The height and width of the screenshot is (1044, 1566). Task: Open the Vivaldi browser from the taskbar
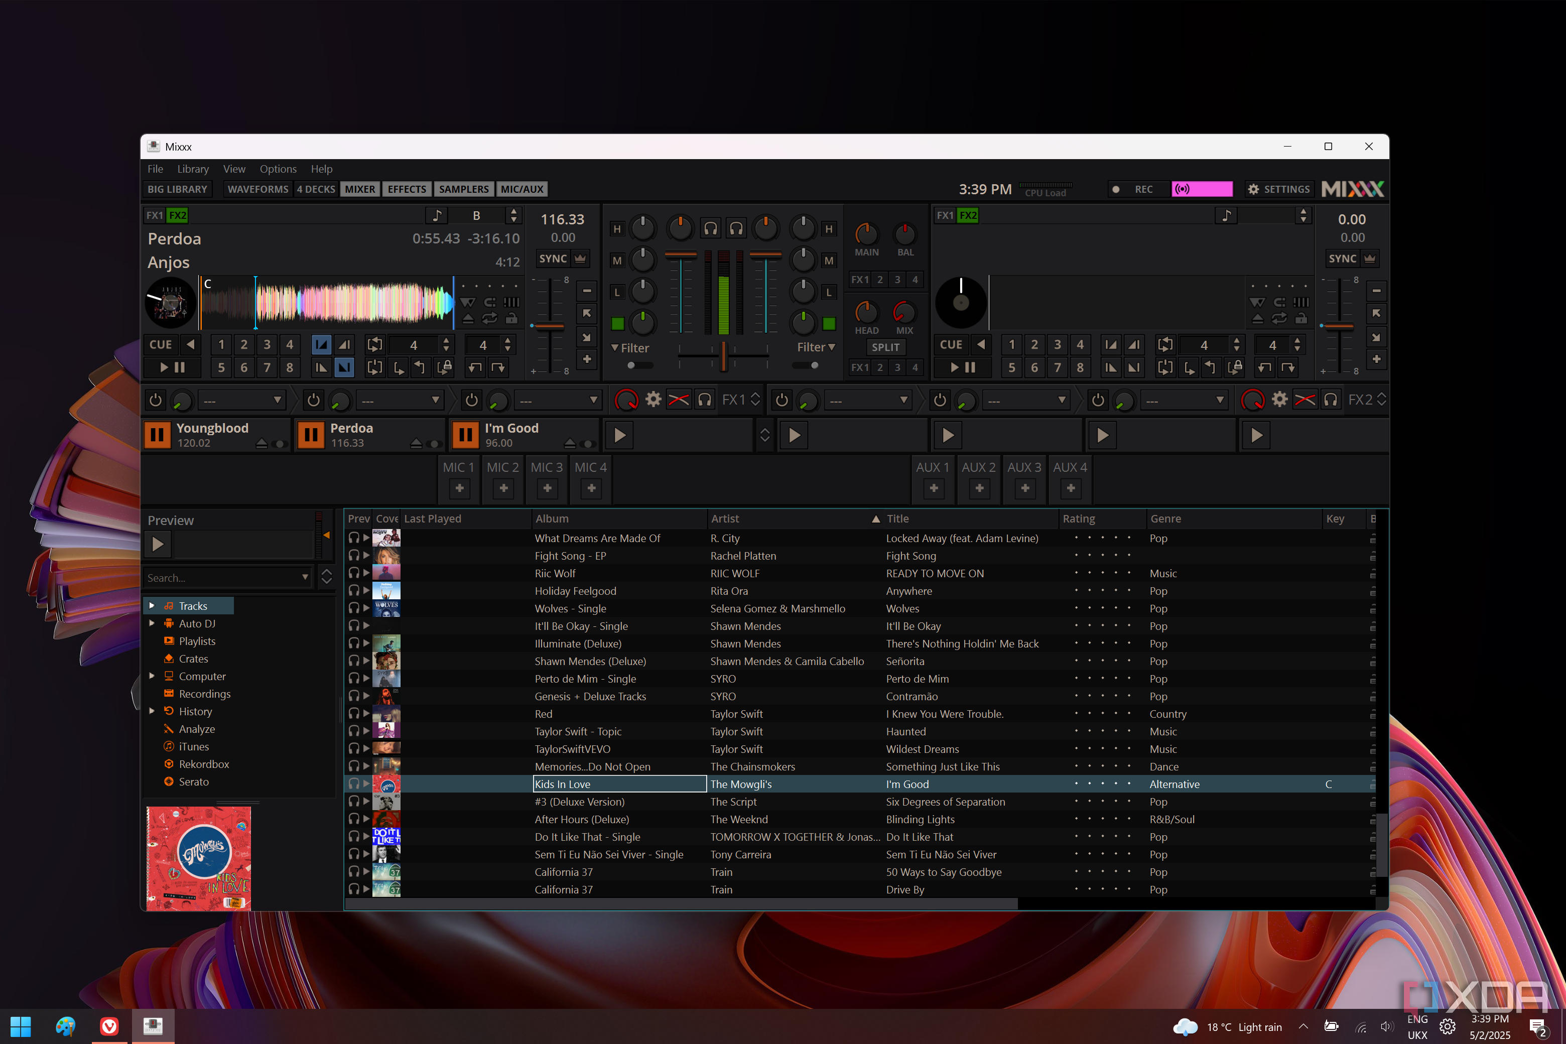(109, 1026)
